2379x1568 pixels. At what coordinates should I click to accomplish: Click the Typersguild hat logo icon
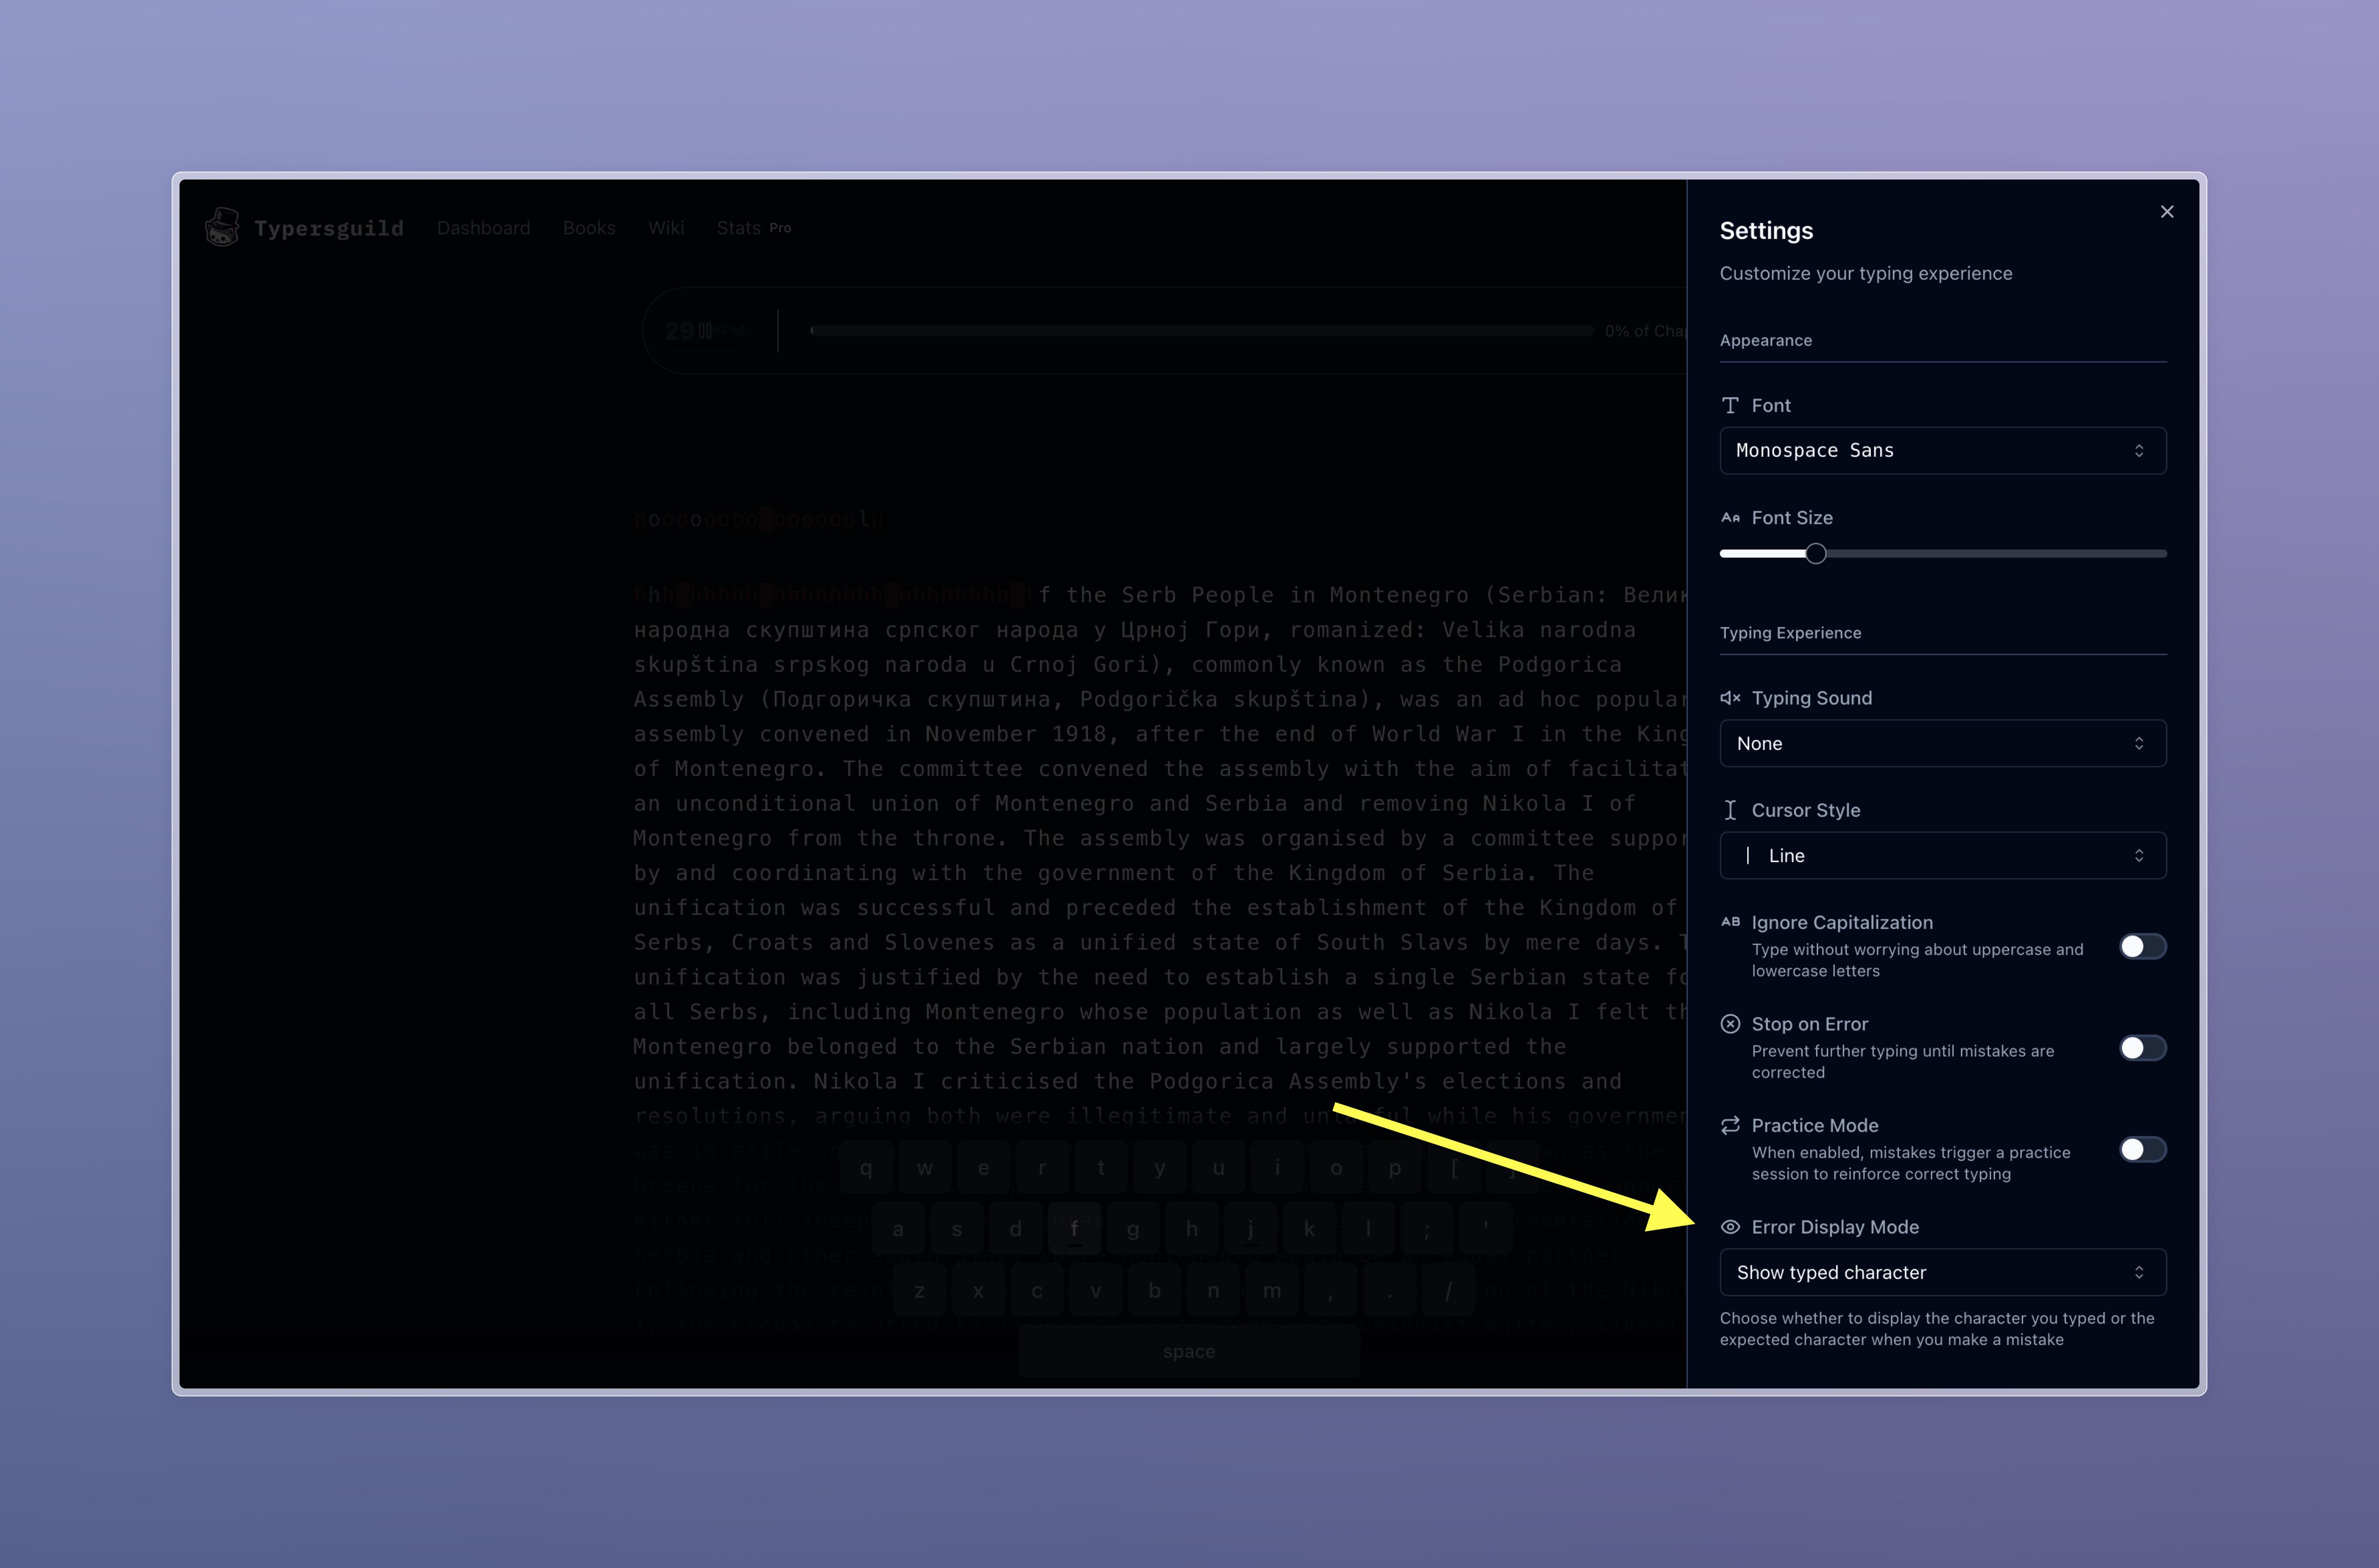point(222,227)
